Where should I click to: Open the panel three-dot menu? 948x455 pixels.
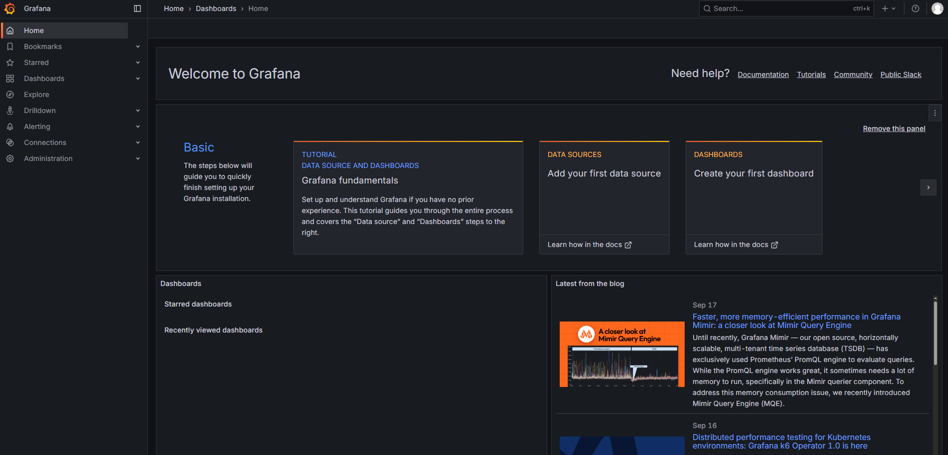point(935,113)
